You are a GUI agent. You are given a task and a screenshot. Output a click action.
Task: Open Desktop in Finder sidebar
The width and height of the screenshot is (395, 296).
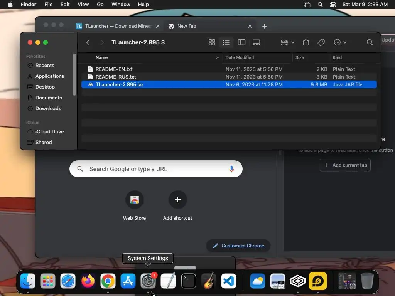click(x=45, y=87)
